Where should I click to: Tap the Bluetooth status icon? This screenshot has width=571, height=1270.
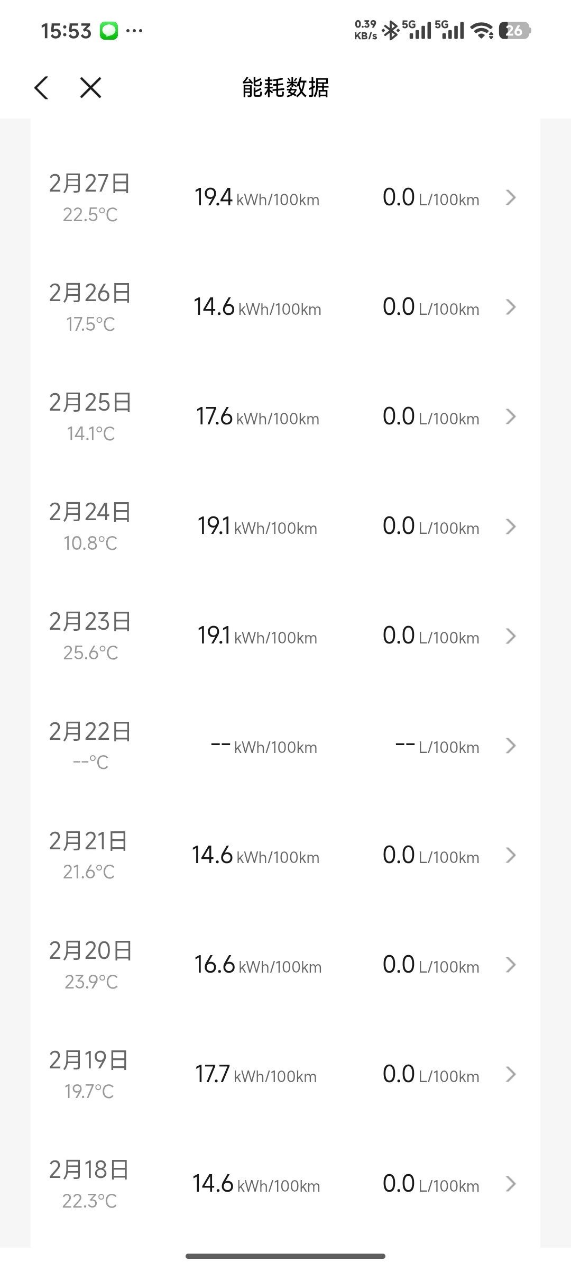390,31
